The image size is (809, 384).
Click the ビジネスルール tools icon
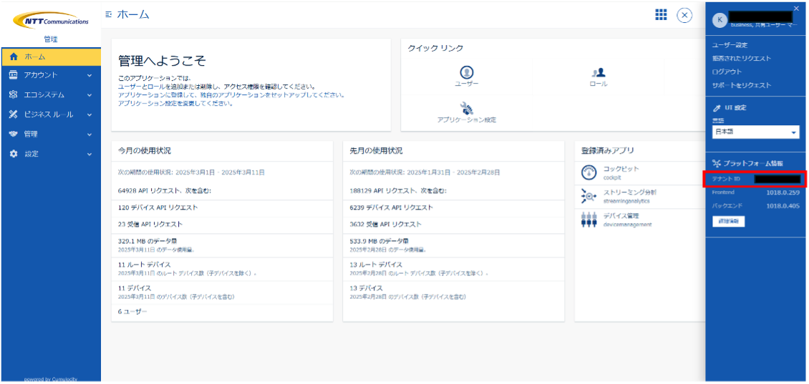pyautogui.click(x=14, y=114)
